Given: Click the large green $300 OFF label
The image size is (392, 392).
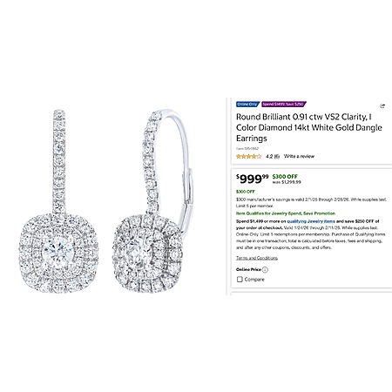Looking at the screenshot, I should [x=285, y=177].
